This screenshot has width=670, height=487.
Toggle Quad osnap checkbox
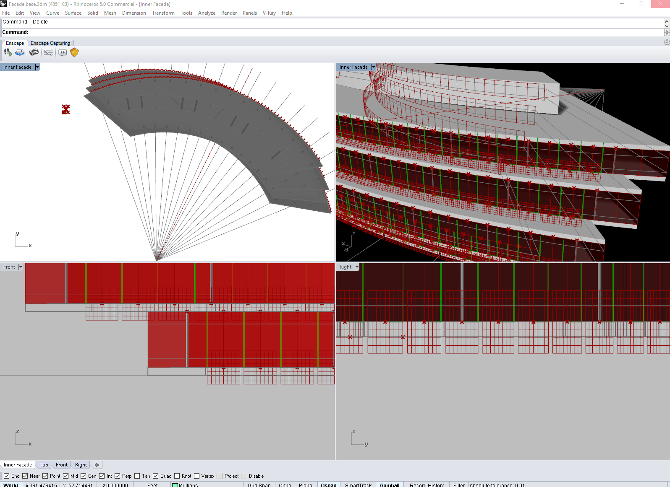[155, 476]
